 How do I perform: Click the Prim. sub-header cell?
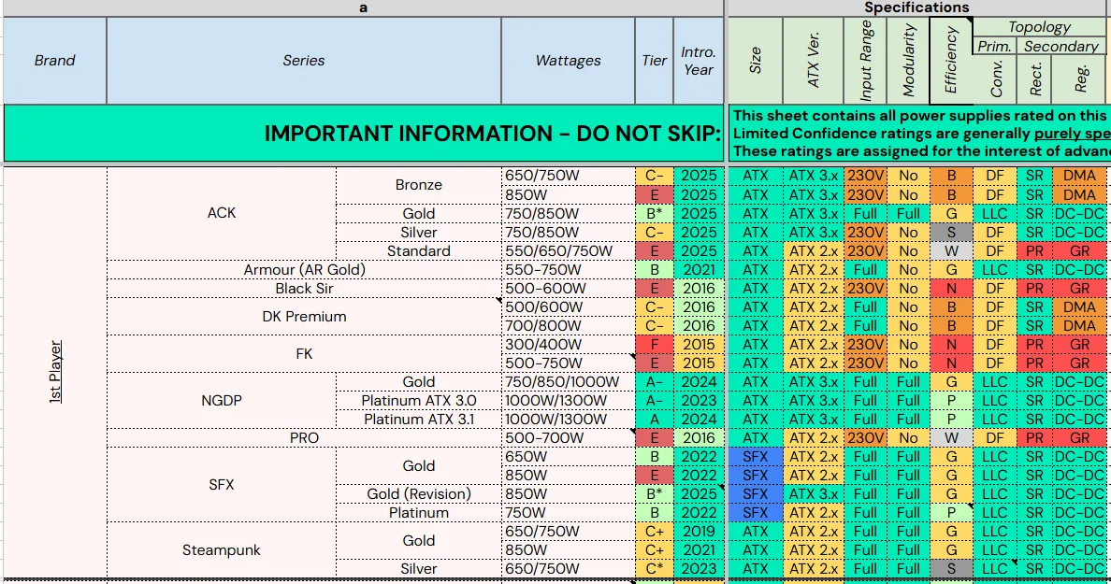click(995, 46)
